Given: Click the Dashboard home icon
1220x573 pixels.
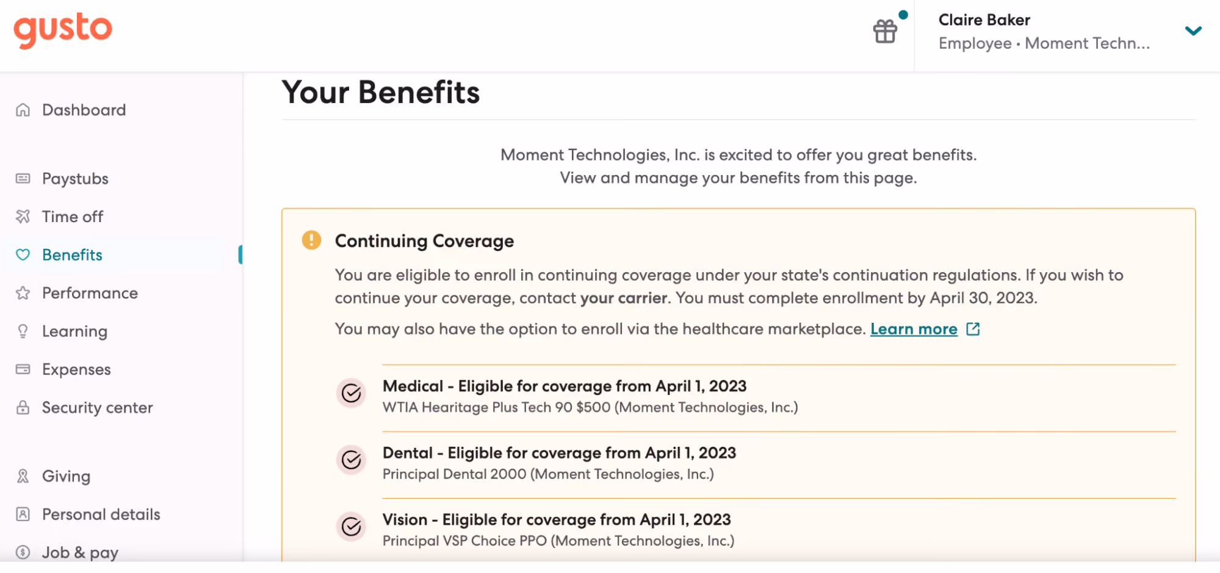Looking at the screenshot, I should click(x=23, y=110).
